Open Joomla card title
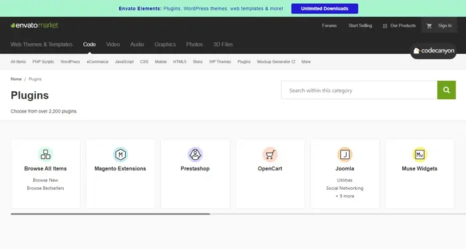The image size is (466, 249). pyautogui.click(x=345, y=168)
